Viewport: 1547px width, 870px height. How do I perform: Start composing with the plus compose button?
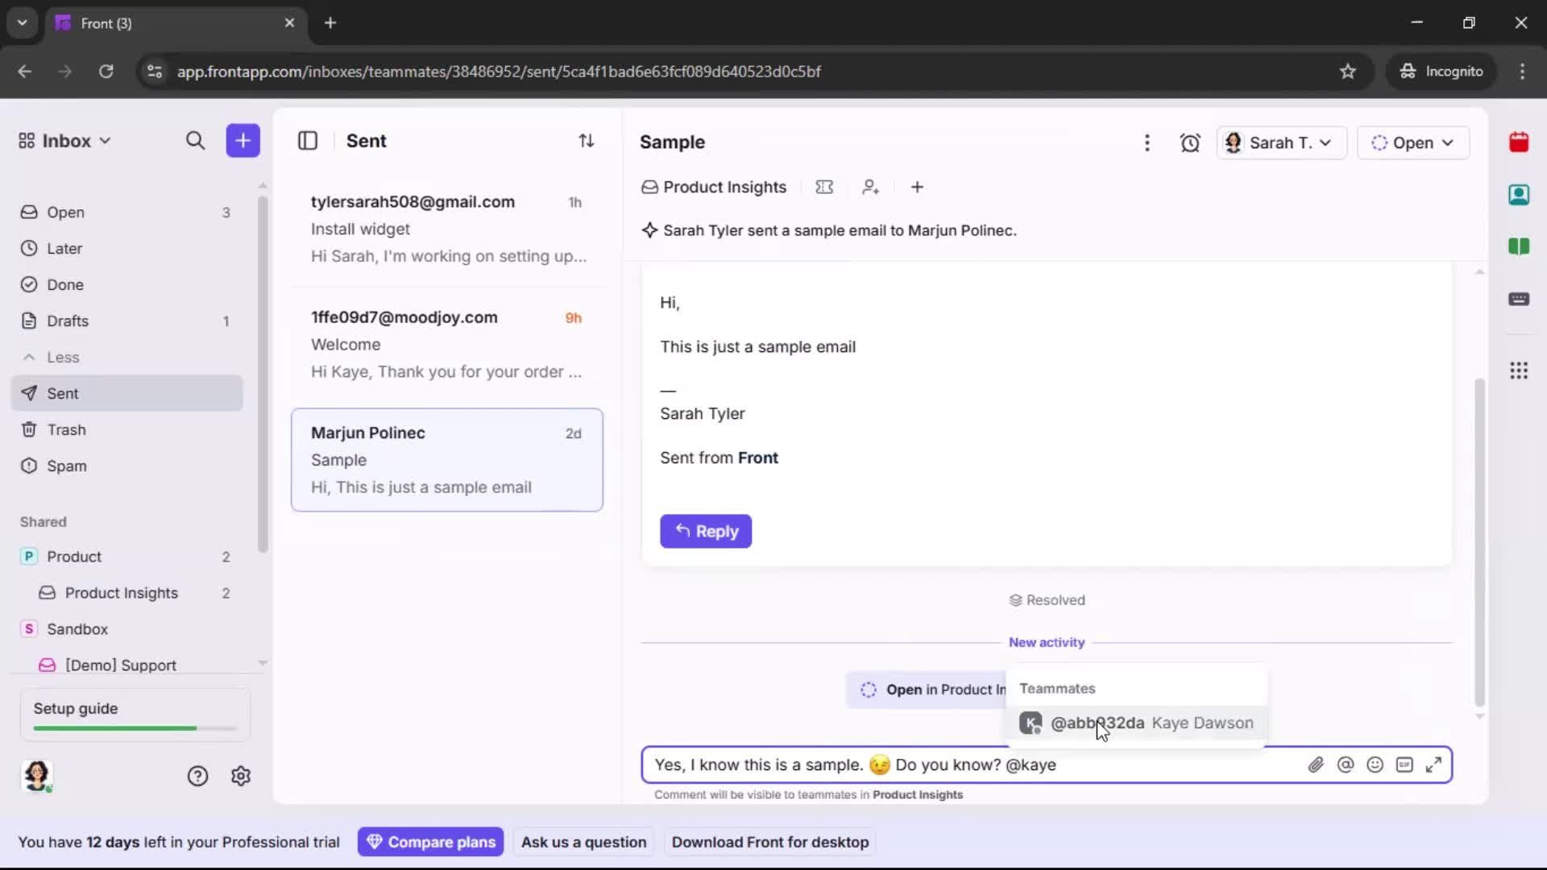[243, 140]
